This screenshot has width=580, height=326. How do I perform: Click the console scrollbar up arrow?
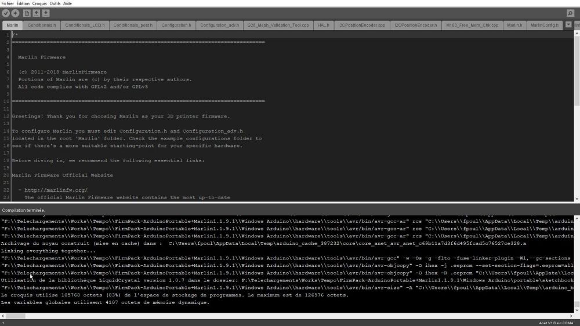577,218
